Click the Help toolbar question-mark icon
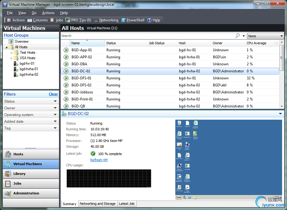This screenshot has height=210, width=287. (149, 20)
